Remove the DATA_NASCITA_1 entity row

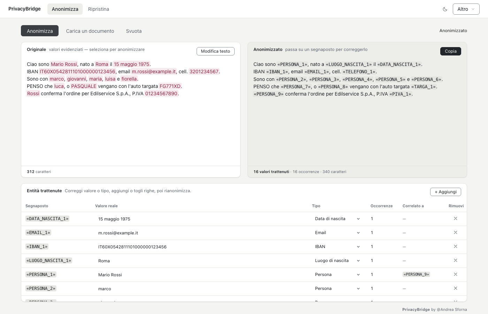click(x=456, y=219)
